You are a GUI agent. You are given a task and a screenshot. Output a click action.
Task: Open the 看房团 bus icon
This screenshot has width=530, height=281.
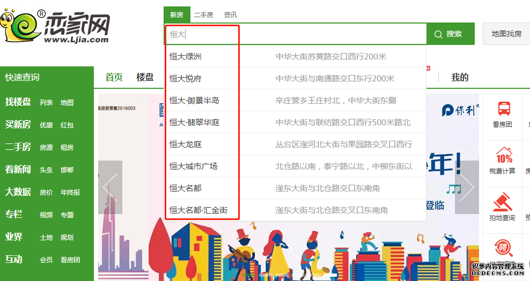504,109
